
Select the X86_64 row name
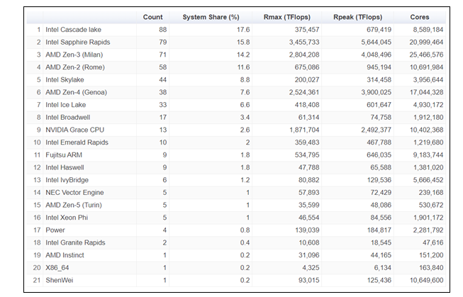57,268
